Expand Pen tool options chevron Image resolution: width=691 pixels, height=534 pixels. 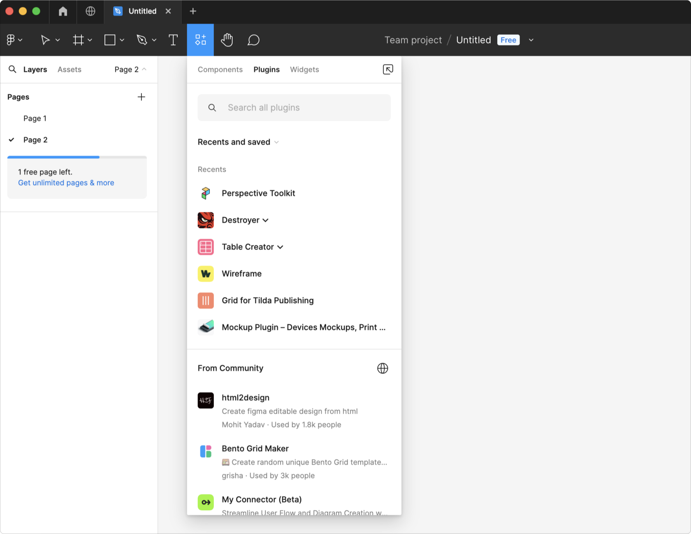(154, 40)
